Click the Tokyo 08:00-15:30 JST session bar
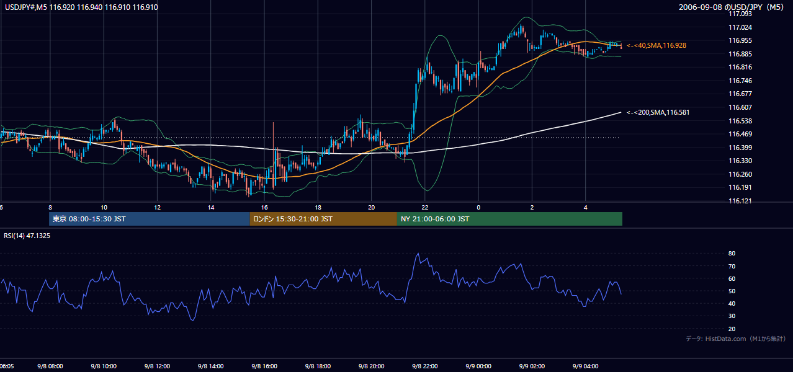 150,219
